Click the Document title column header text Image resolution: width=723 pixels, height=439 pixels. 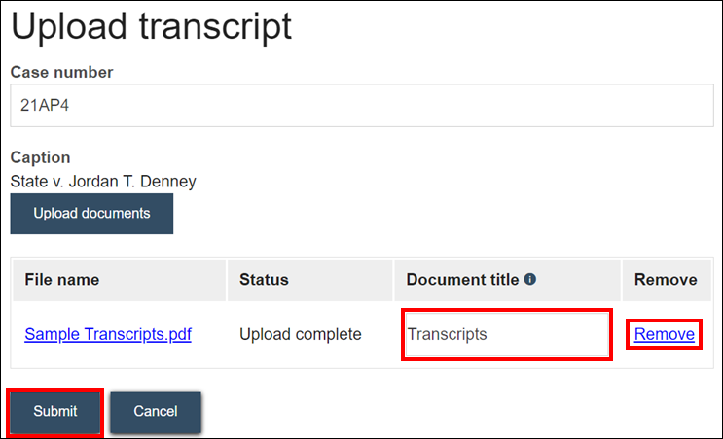point(462,280)
